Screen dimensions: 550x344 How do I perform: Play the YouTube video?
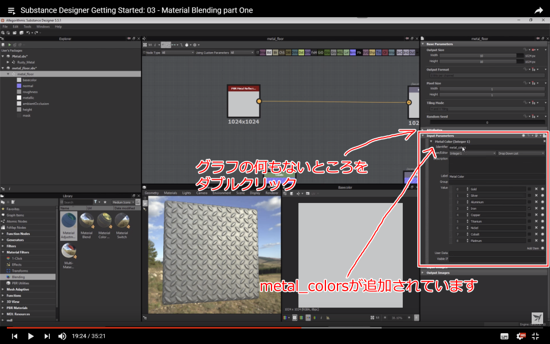tap(30, 336)
